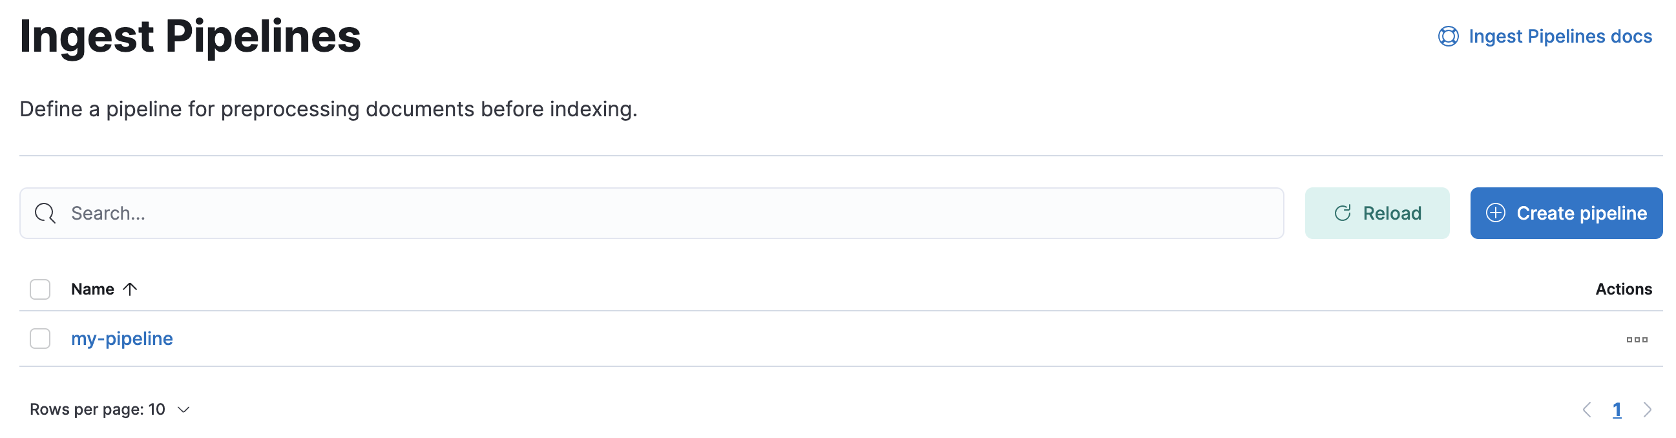Click the ascending sort arrow beside Name
Image resolution: width=1676 pixels, height=438 pixels.
click(x=130, y=289)
